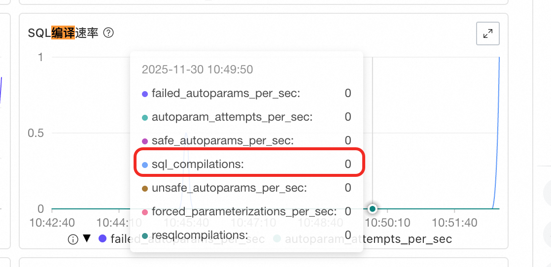The width and height of the screenshot is (551, 267).
Task: Click the teal data point marker on chart
Action: coord(373,209)
